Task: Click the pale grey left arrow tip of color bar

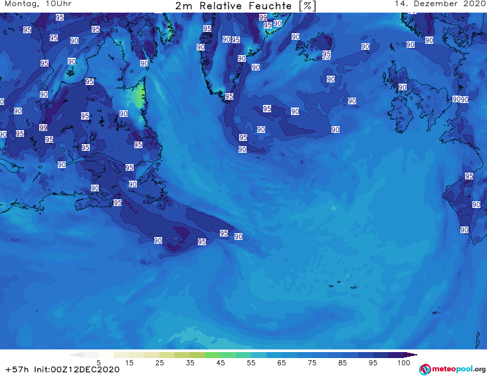Action: [x=76, y=355]
